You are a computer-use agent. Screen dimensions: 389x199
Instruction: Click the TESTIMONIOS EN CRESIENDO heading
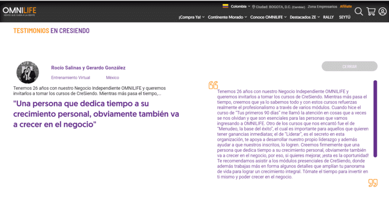51,30
